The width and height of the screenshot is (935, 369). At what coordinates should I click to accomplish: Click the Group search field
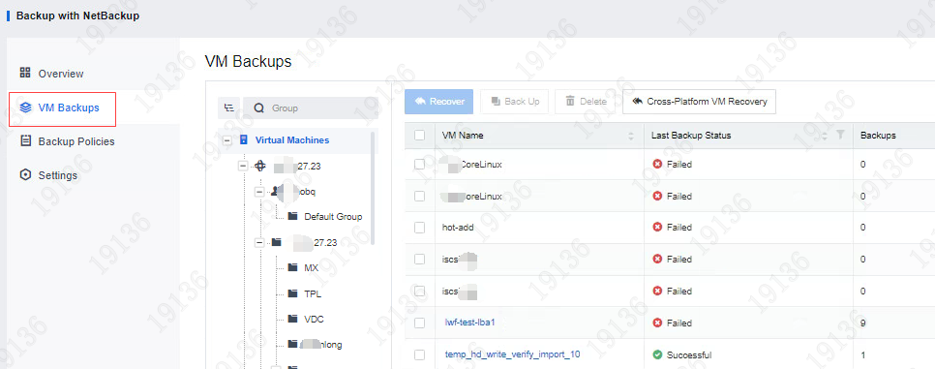(311, 108)
